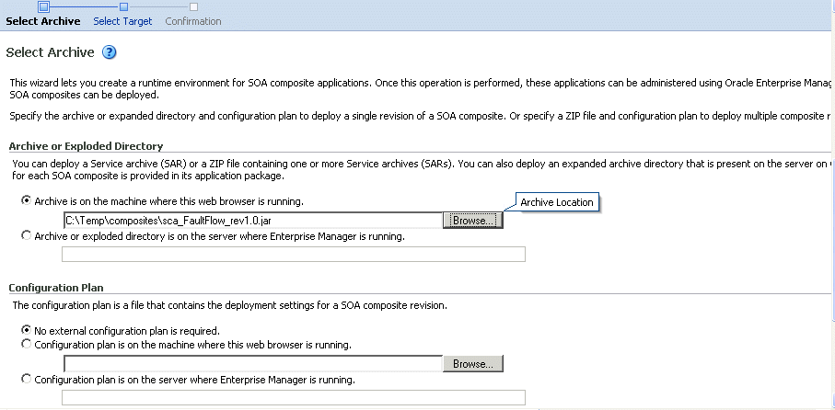
Task: Go to the Select Target step label
Action: (122, 21)
